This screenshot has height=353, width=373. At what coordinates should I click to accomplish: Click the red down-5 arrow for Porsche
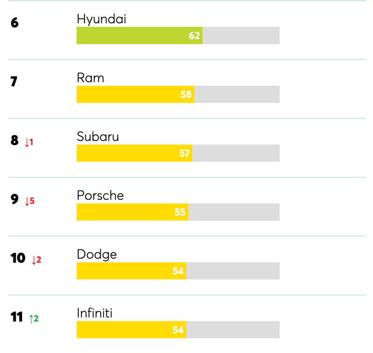click(29, 200)
